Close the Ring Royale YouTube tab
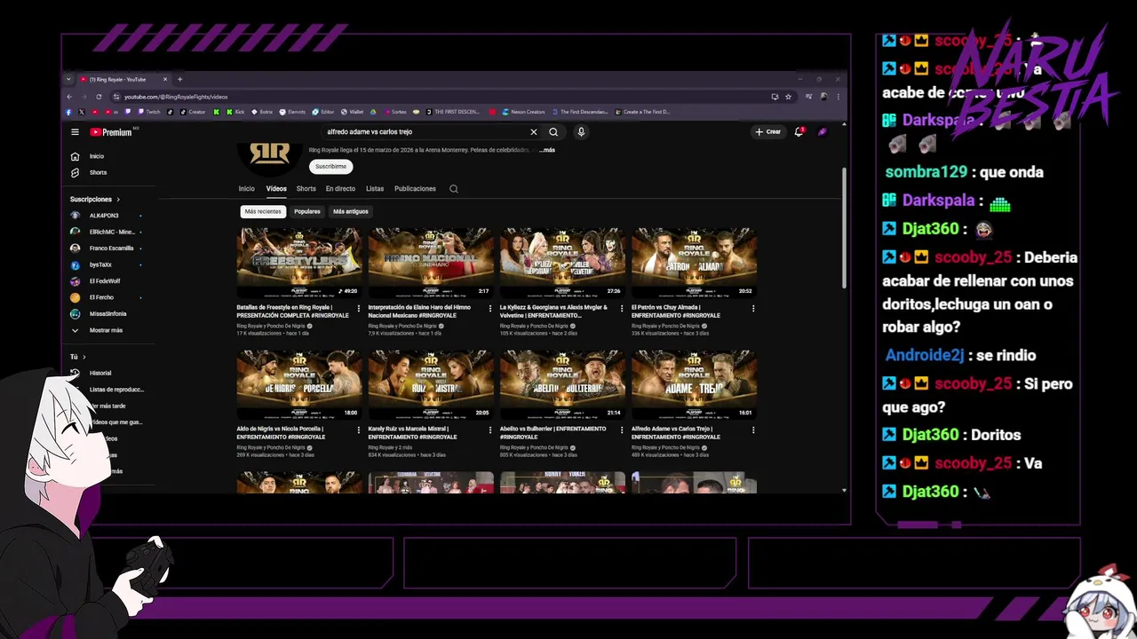1137x639 pixels. pos(166,79)
